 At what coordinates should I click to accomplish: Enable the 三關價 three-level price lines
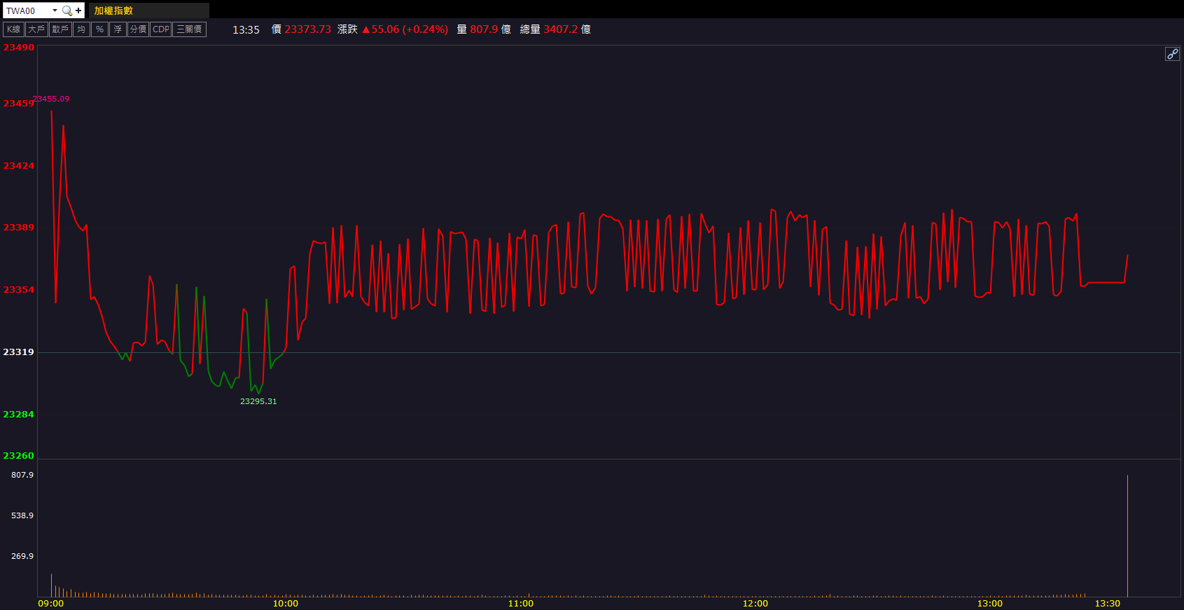pos(189,29)
